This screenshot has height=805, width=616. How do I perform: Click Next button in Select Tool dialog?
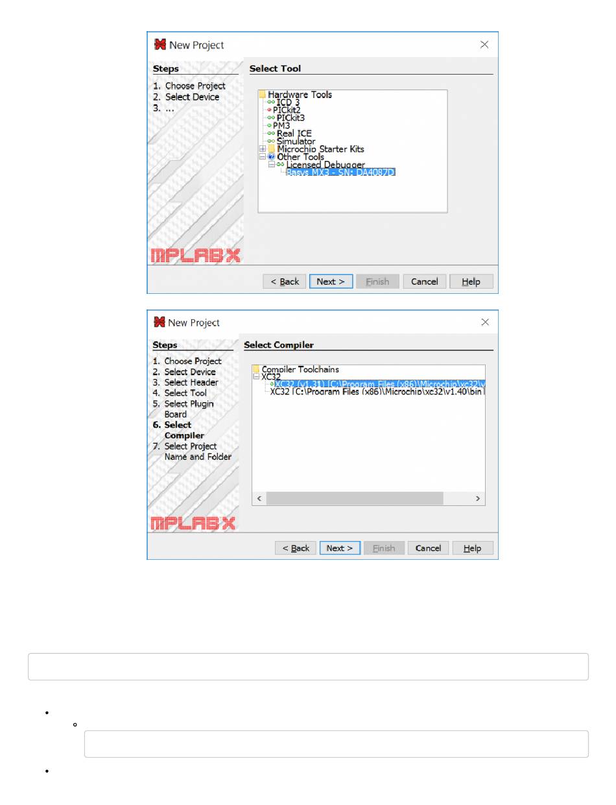coord(331,282)
